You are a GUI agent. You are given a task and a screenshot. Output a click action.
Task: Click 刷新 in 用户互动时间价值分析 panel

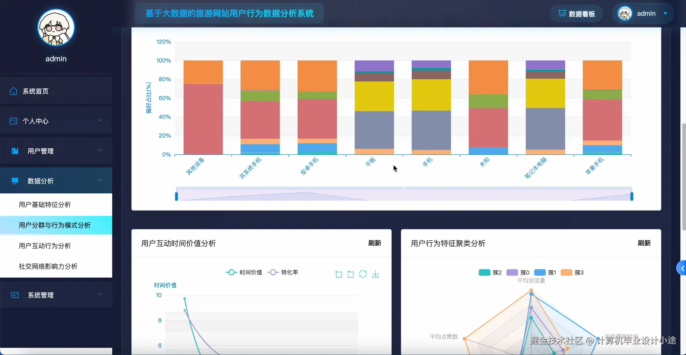tap(374, 243)
